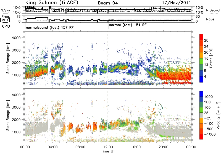
Task: Click the 'Beam 04' label
Action: point(108,3)
